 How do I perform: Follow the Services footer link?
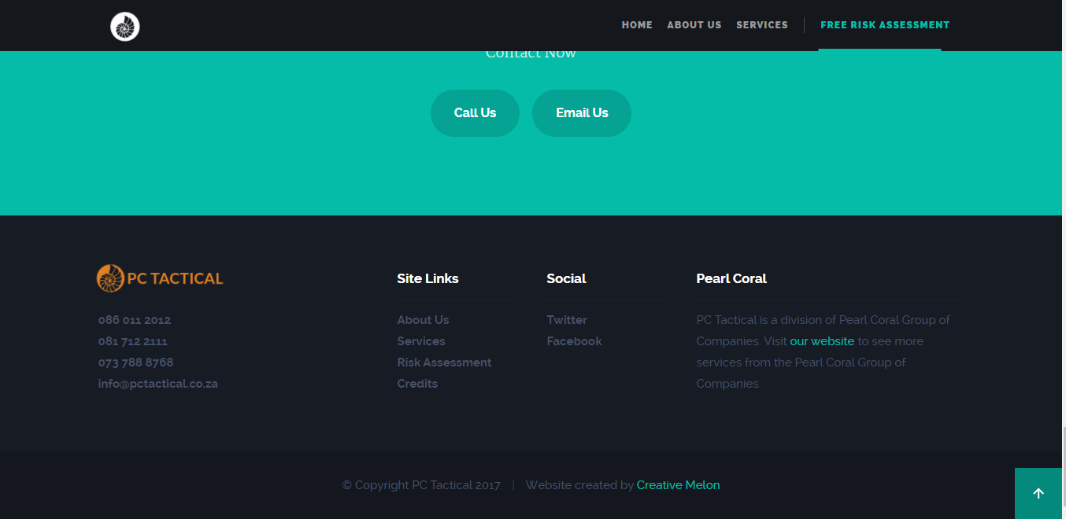pos(421,341)
